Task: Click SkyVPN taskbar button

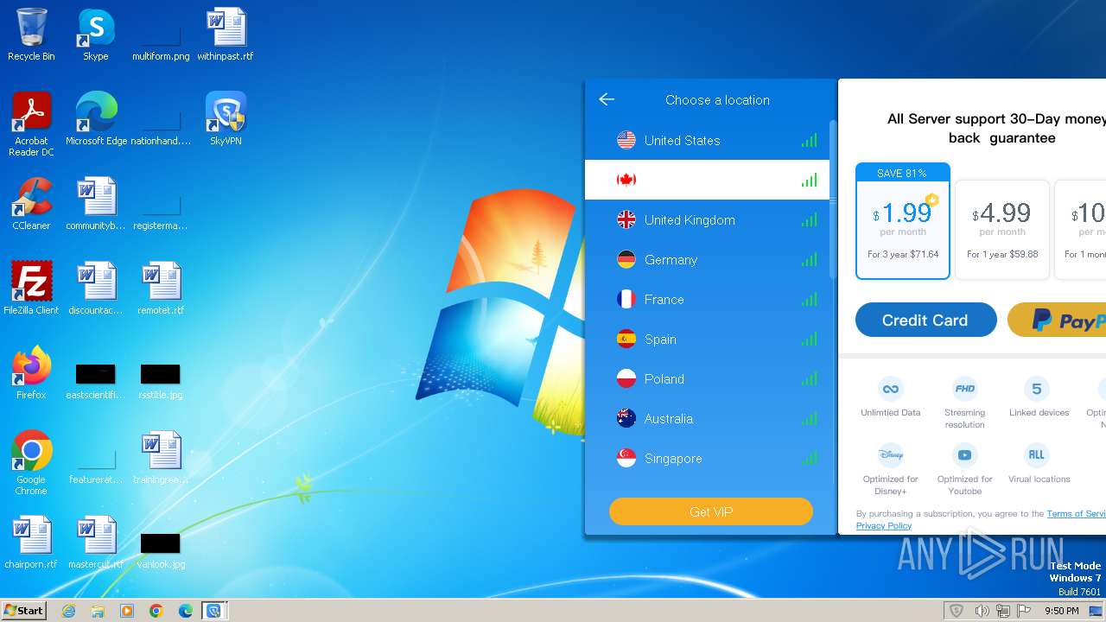Action: click(x=213, y=611)
